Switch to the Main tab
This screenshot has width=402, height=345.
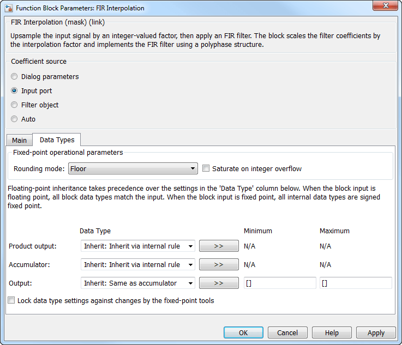tap(19, 141)
